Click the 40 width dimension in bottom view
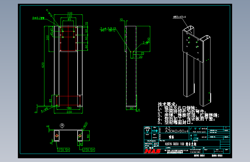Image resolution: width=250 pixels, height=162 pixels. 81,144
